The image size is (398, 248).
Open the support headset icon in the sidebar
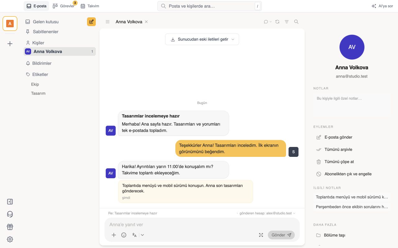(x=10, y=214)
